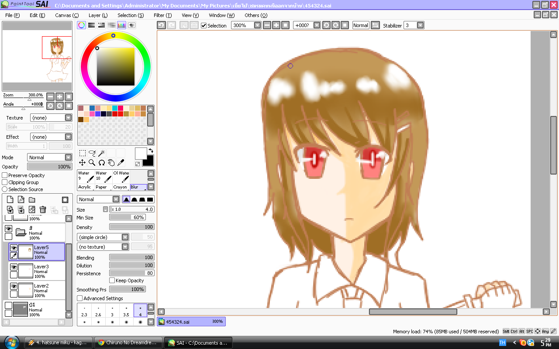Viewport: 559px width, 349px height.
Task: Toggle the HSV slider panel
Action: click(x=102, y=25)
